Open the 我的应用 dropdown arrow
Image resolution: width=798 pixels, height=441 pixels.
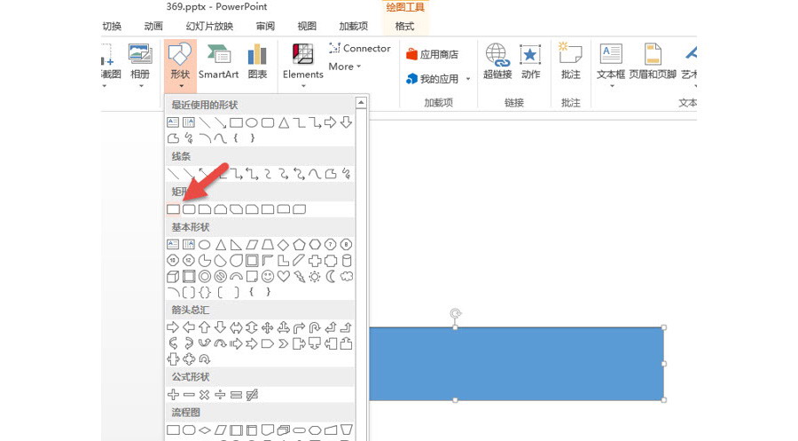pos(468,79)
